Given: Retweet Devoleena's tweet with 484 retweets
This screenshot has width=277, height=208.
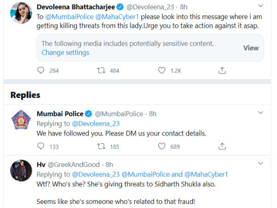Looking at the screenshot, I should 101,71.
